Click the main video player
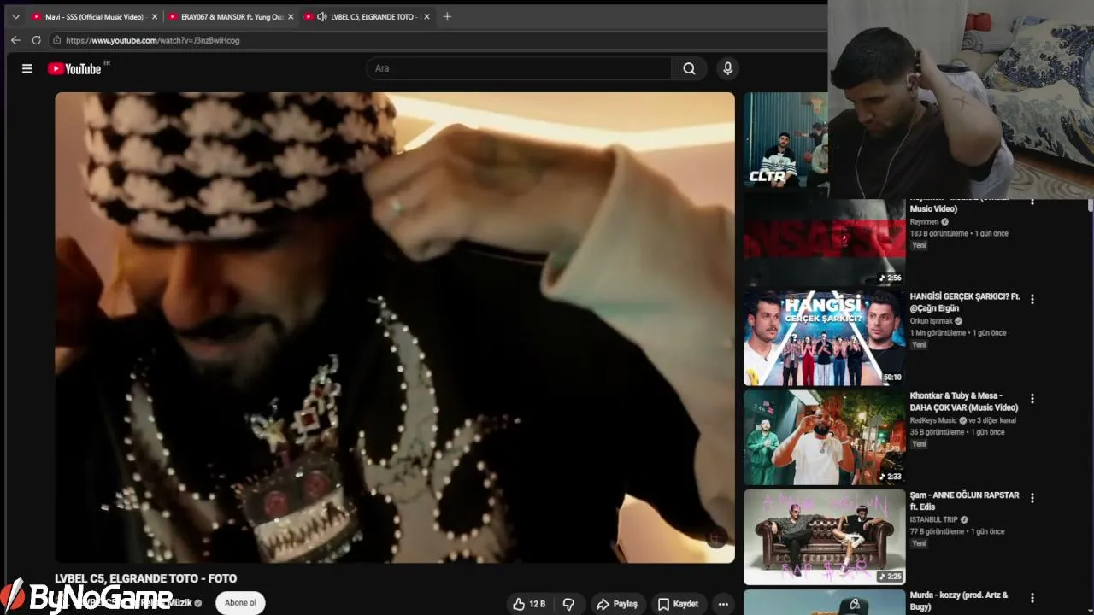The width and height of the screenshot is (1094, 615). (x=395, y=327)
